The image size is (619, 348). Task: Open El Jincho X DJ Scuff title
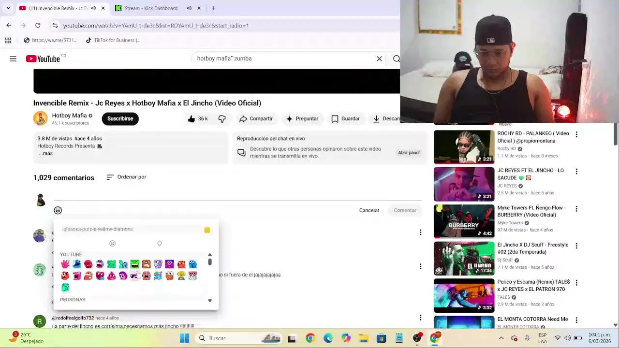[532, 248]
